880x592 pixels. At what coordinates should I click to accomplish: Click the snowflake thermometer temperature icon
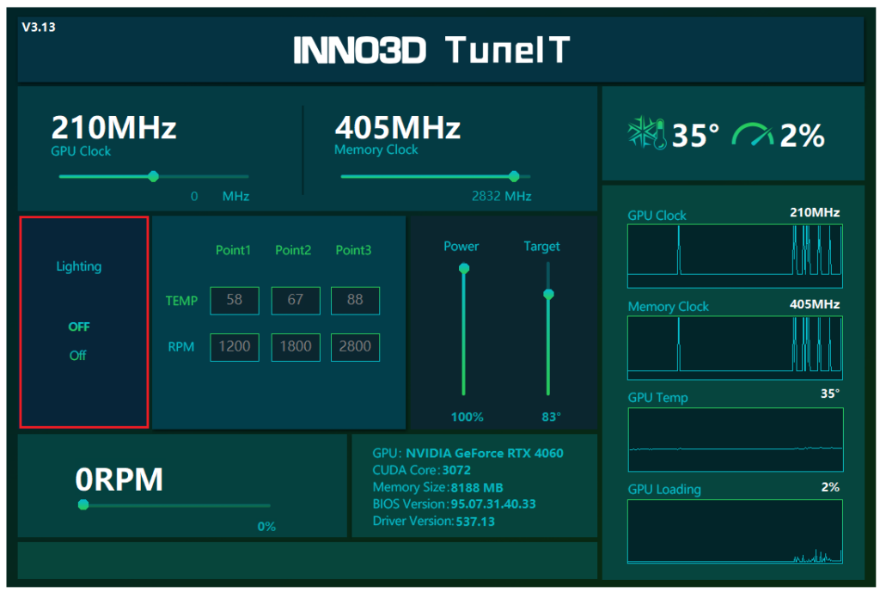tap(647, 133)
